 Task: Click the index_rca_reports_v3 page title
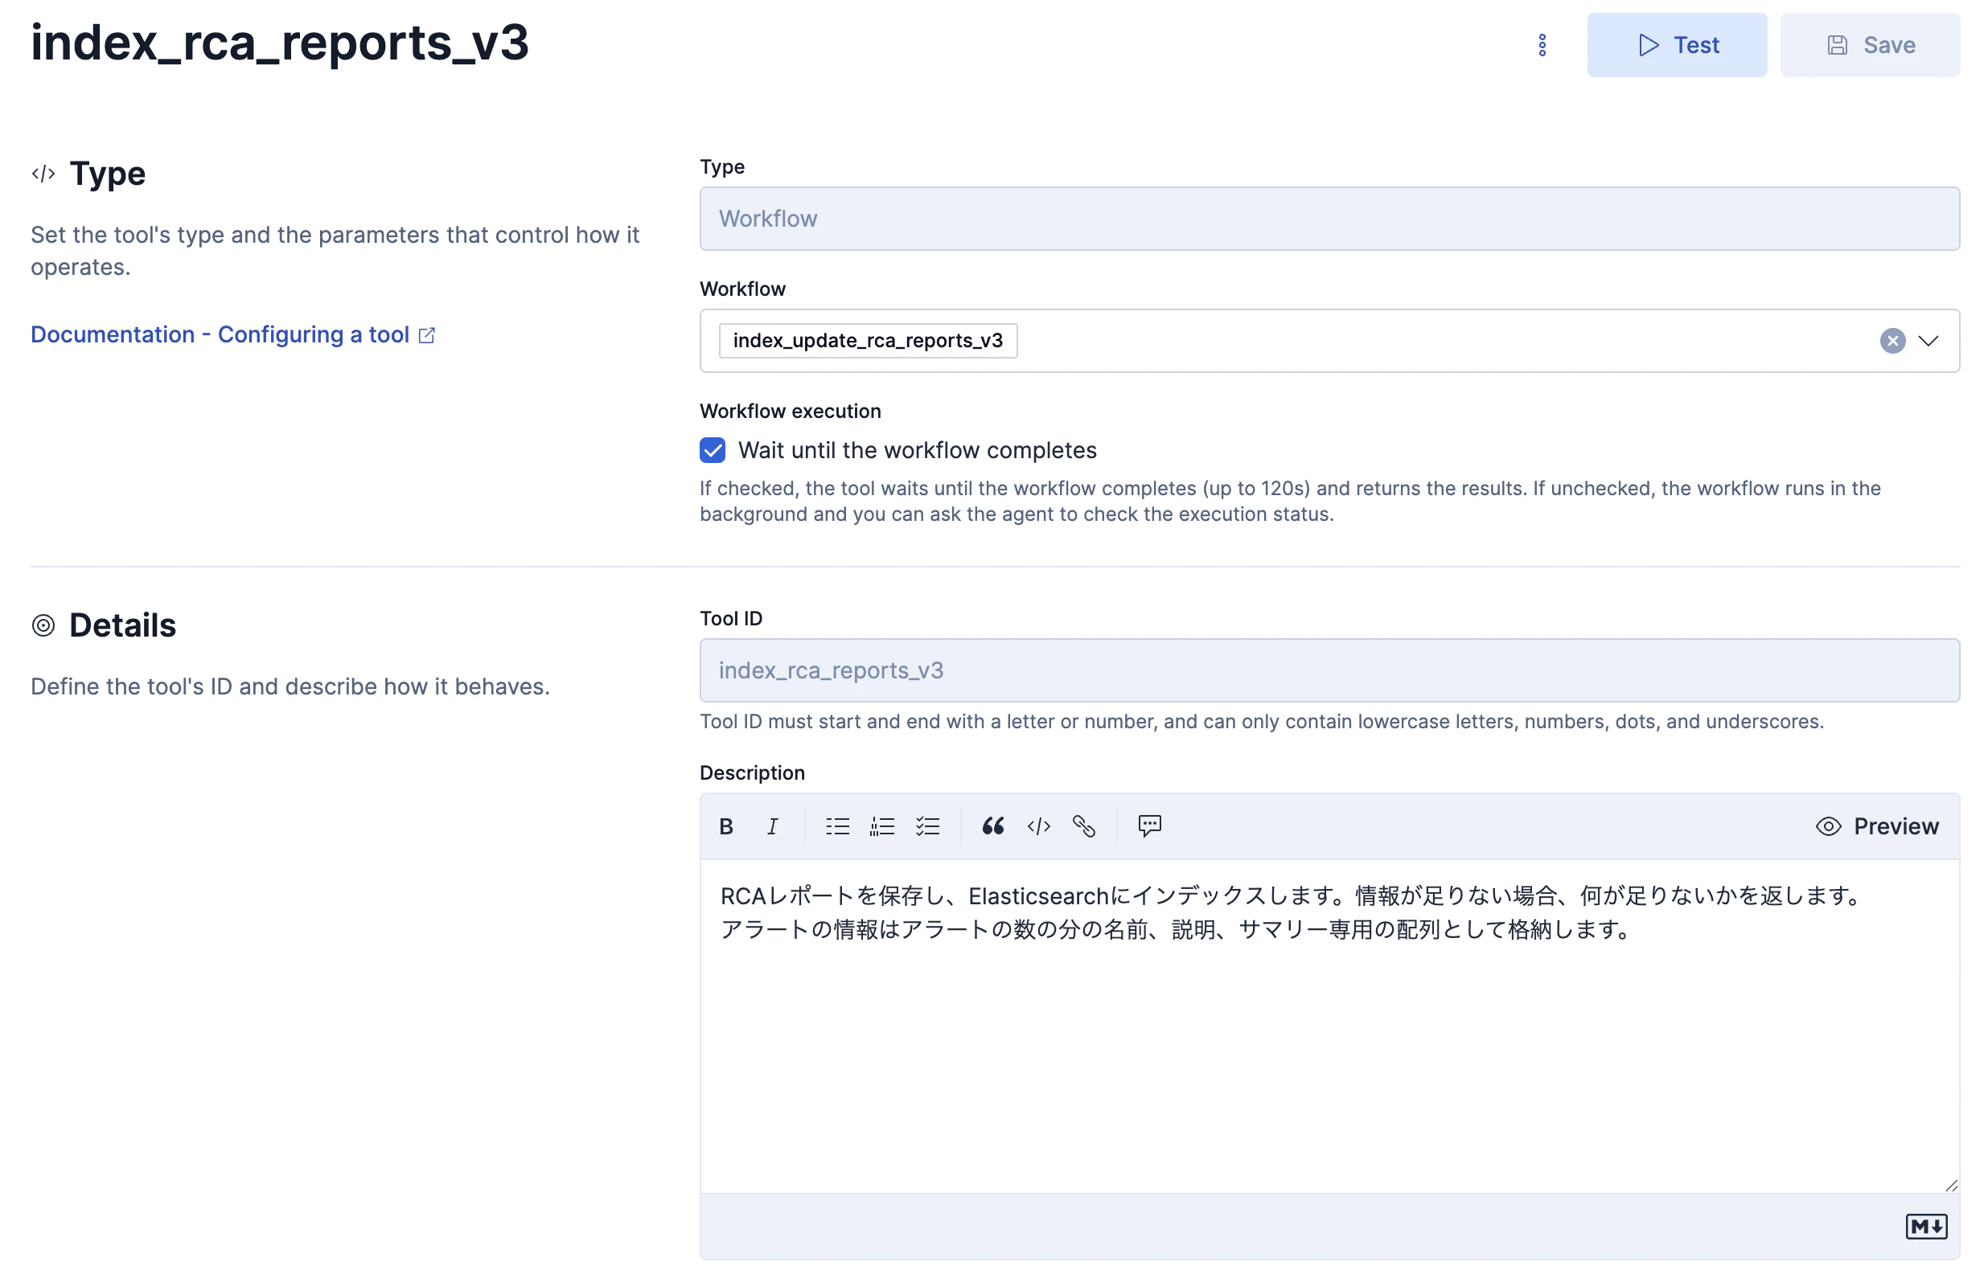[x=279, y=42]
